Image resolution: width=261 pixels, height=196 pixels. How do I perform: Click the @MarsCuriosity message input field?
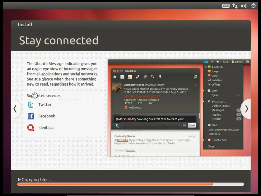coord(155,119)
